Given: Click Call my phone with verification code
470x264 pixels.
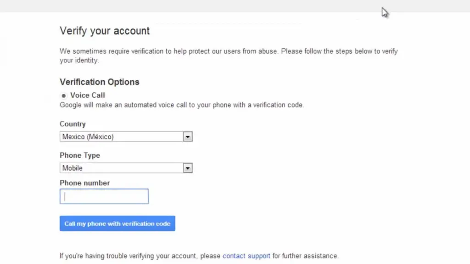Looking at the screenshot, I should 117,224.
